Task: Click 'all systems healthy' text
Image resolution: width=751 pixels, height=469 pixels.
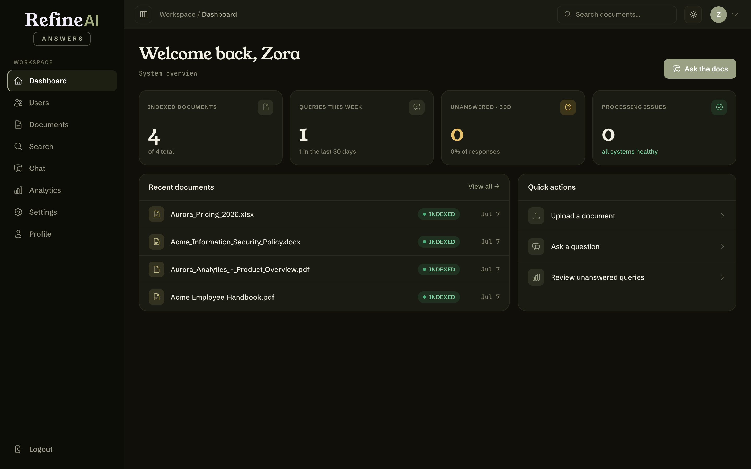Action: (630, 152)
